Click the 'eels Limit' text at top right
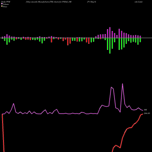 tap(139, 2)
